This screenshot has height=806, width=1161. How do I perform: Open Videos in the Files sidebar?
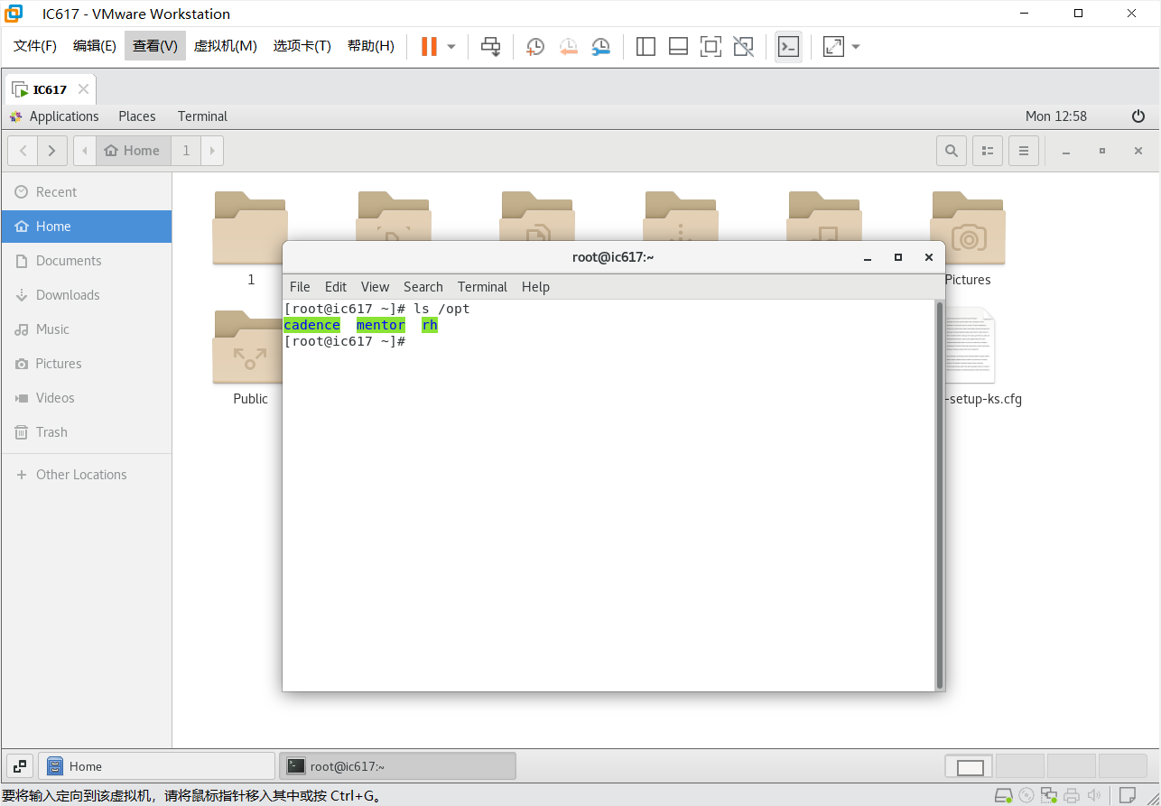tap(86, 398)
